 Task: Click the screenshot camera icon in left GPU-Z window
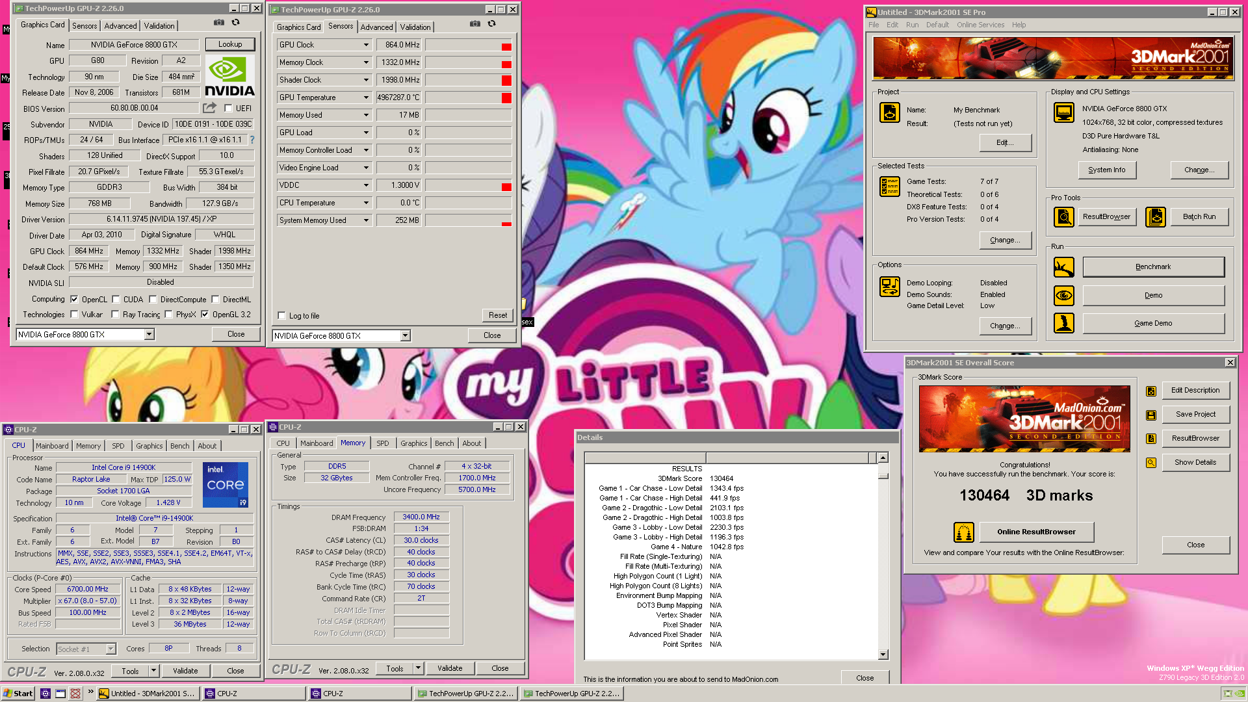[x=219, y=23]
